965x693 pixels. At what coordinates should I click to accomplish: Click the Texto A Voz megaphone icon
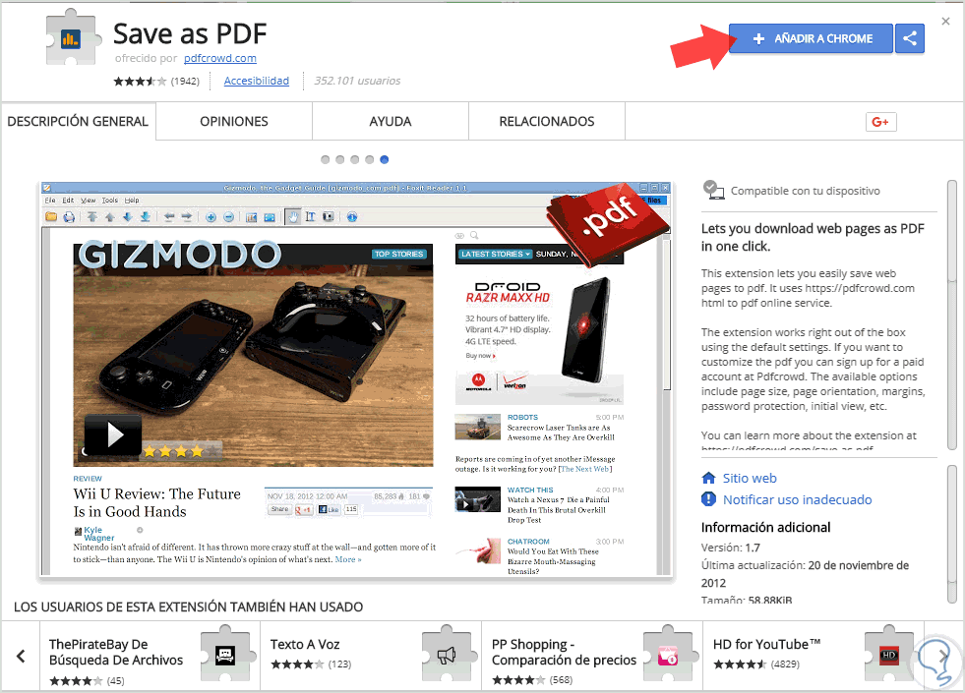(x=447, y=655)
